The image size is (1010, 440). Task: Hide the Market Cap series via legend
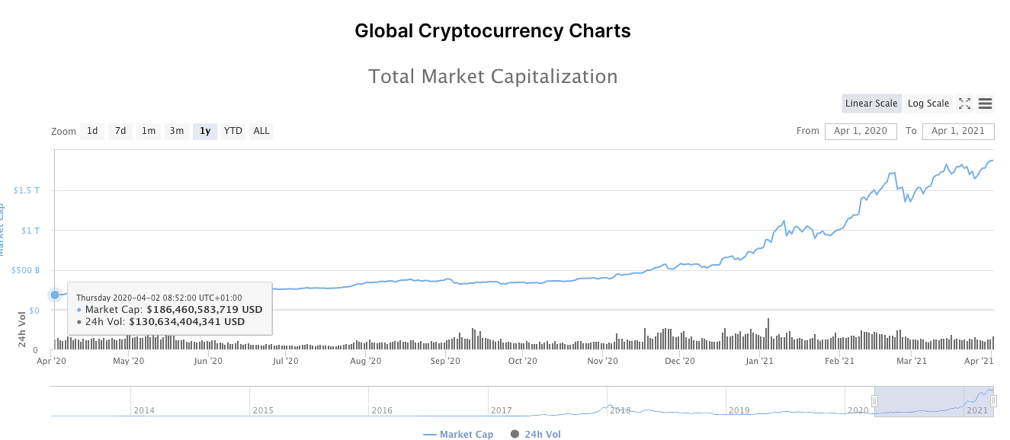(x=457, y=434)
